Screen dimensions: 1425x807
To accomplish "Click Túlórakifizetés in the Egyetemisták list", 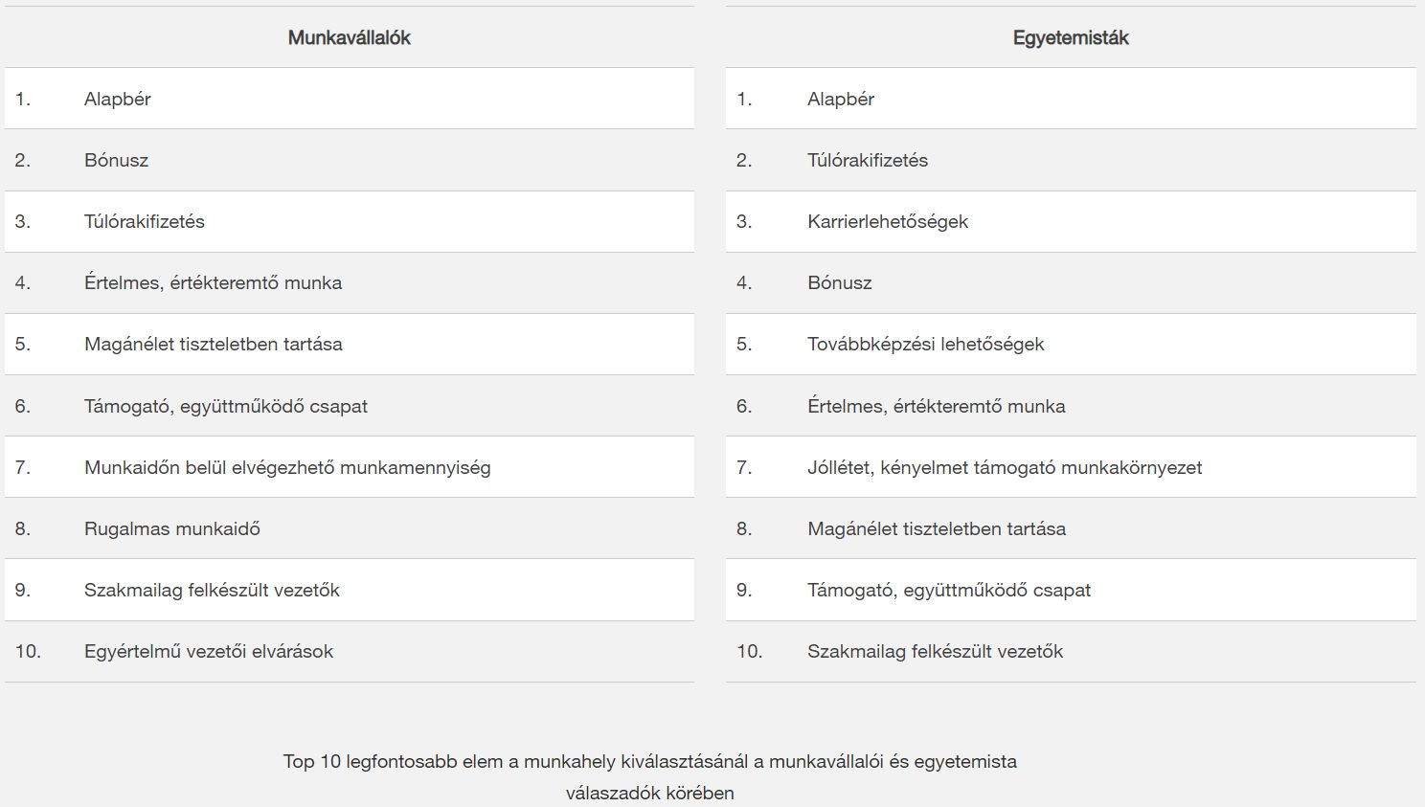I will pyautogui.click(x=867, y=160).
